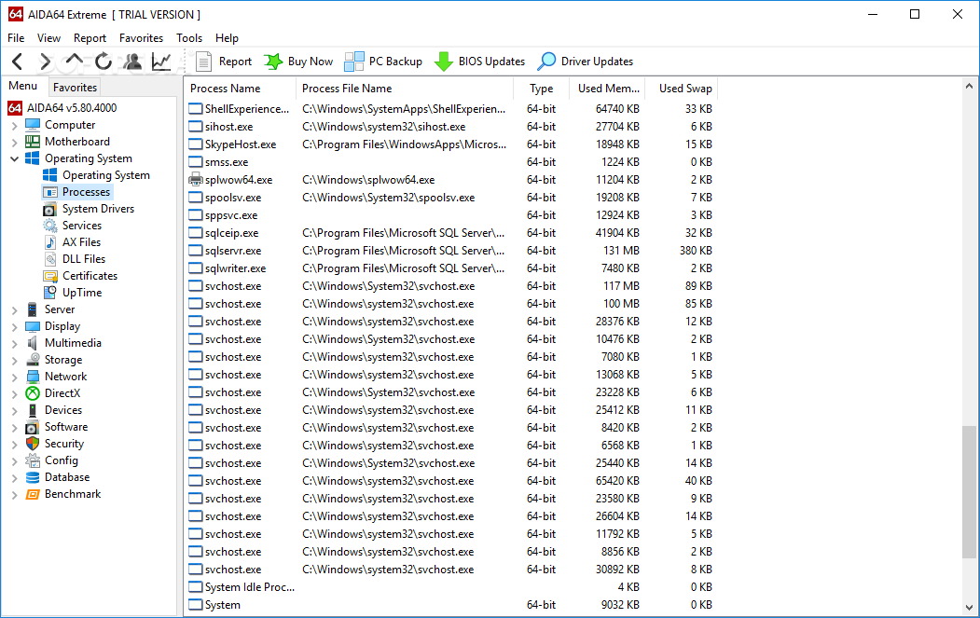Click the System Drivers icon in the tree
This screenshot has width=980, height=618.
(50, 210)
